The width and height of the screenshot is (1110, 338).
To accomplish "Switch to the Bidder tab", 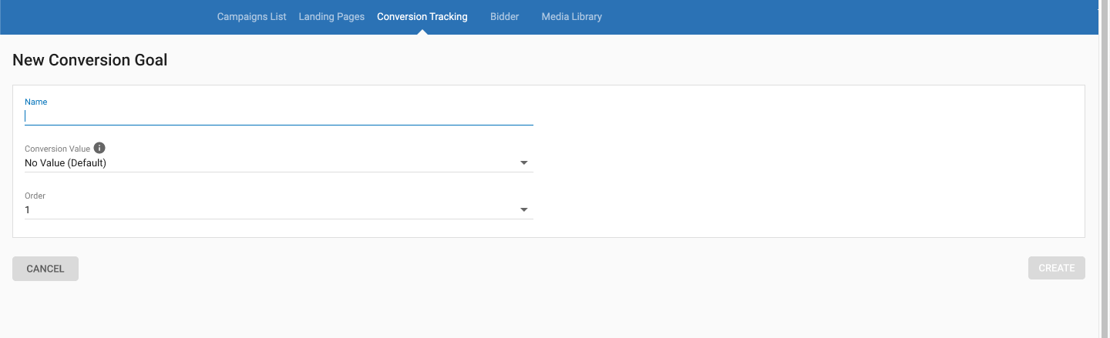I will pyautogui.click(x=504, y=16).
